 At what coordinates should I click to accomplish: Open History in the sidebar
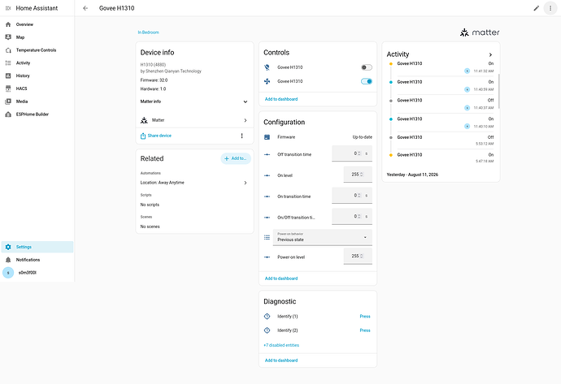tap(37, 76)
